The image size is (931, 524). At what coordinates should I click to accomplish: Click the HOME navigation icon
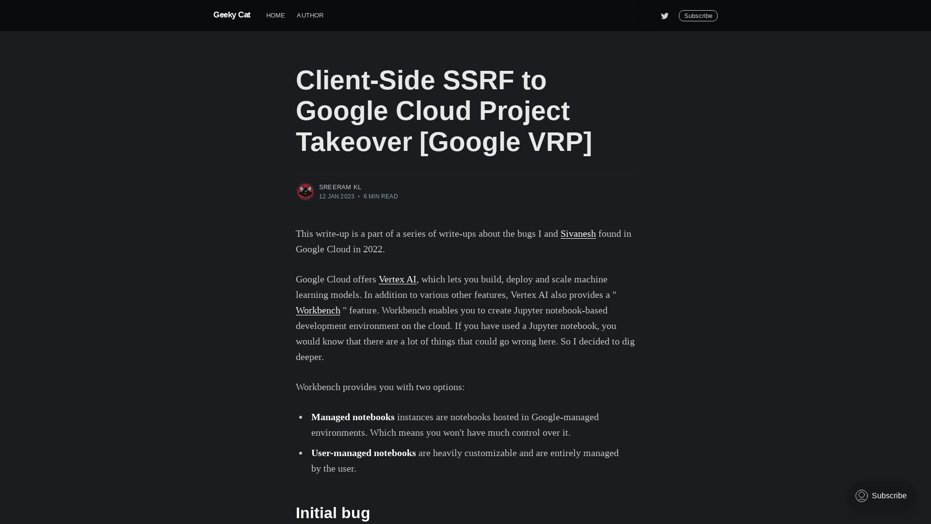point(275,16)
